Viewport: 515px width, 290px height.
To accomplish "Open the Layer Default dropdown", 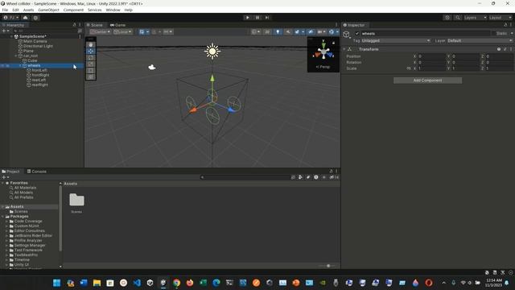I will coord(480,41).
